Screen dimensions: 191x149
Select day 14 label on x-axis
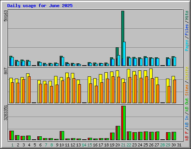point(84,145)
